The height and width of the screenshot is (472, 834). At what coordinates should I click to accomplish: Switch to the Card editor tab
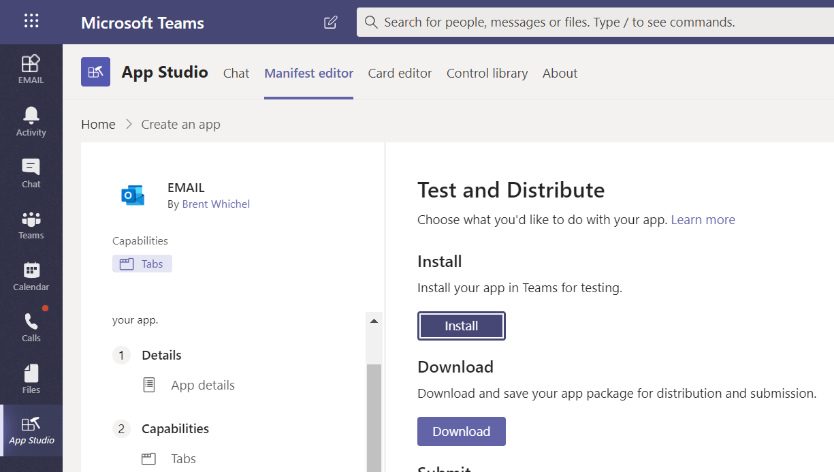pyautogui.click(x=400, y=73)
